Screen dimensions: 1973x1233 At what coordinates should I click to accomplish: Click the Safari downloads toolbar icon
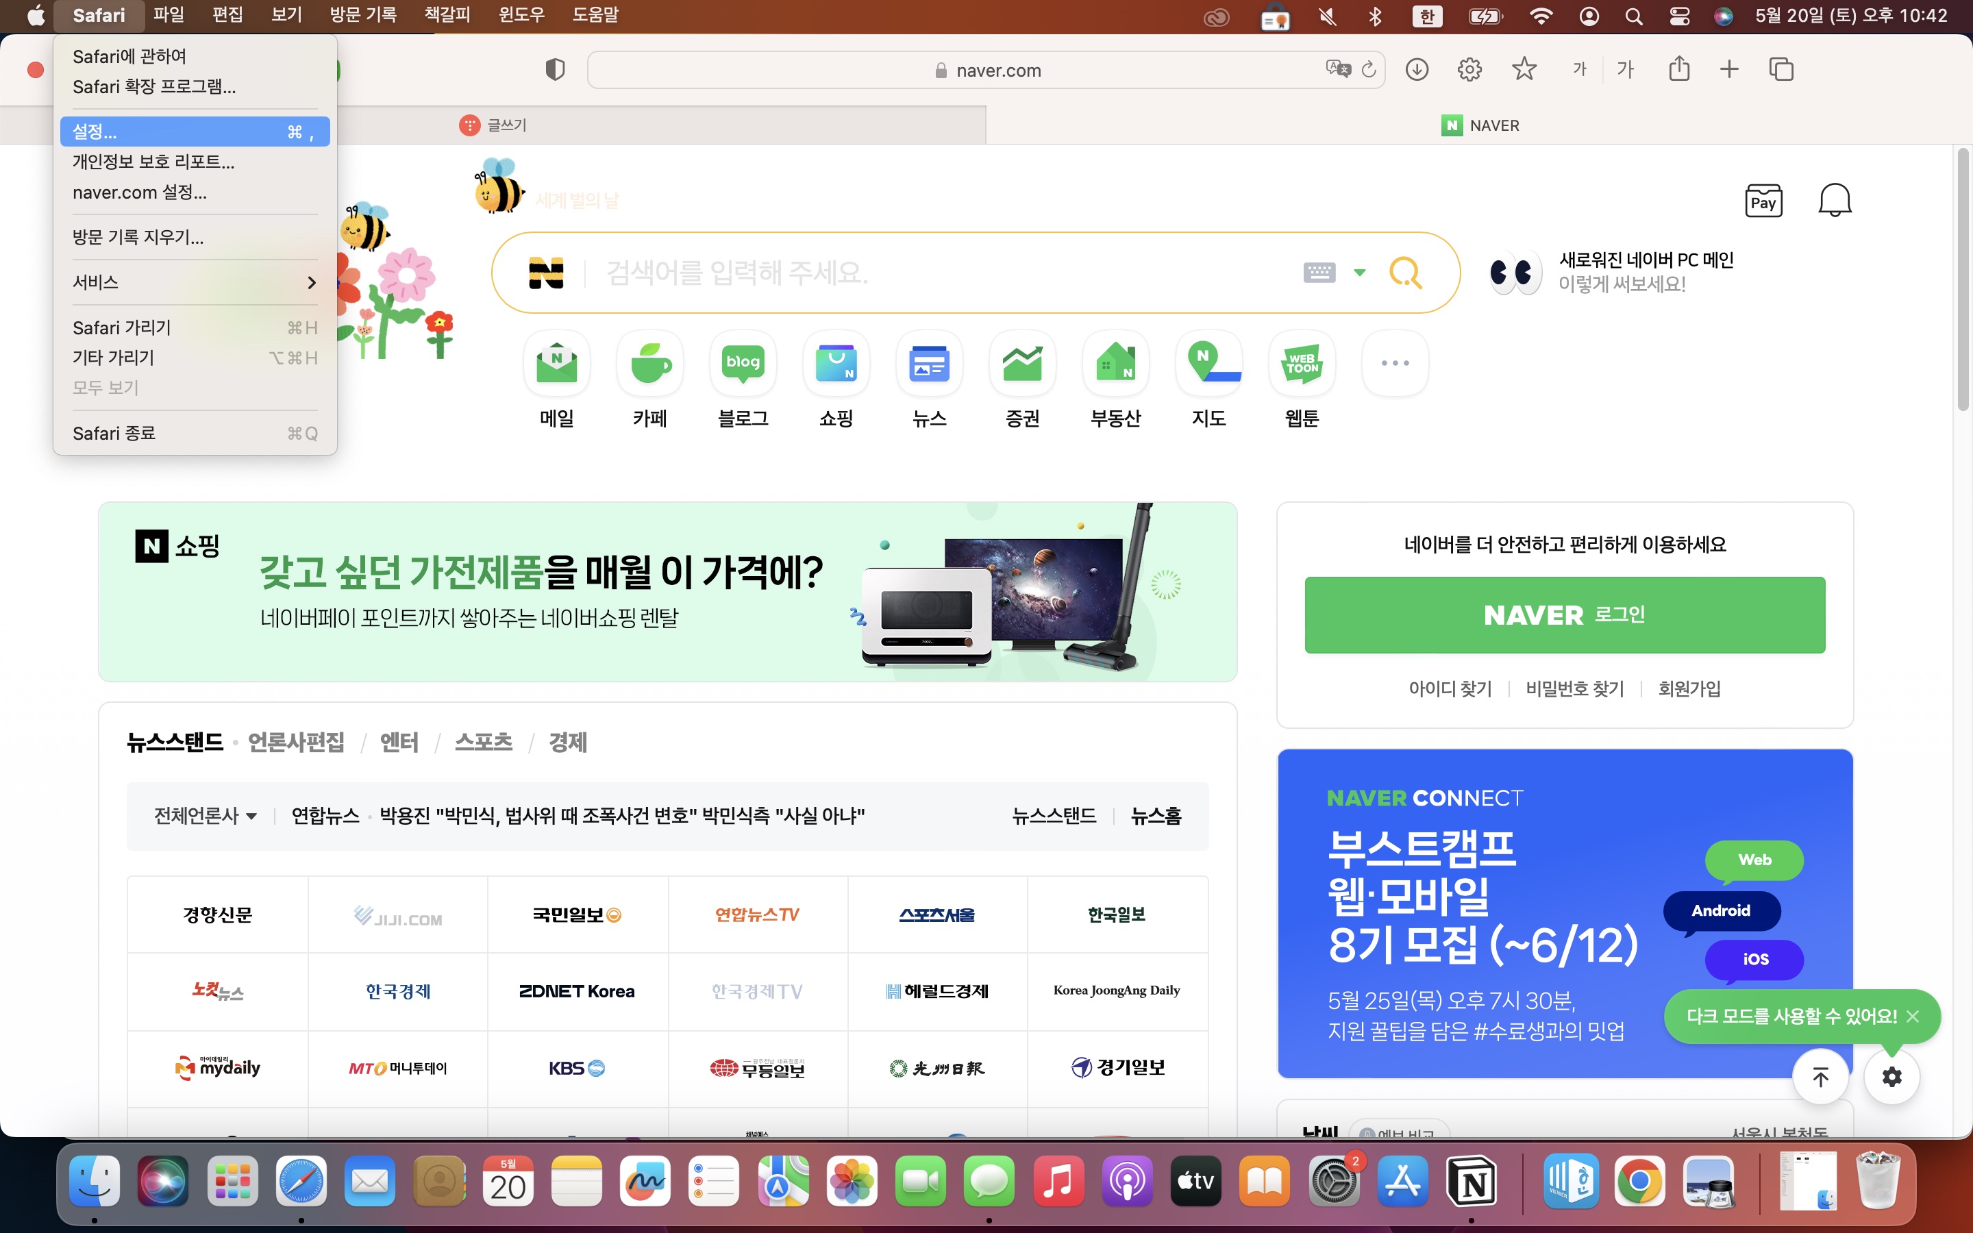pyautogui.click(x=1417, y=69)
